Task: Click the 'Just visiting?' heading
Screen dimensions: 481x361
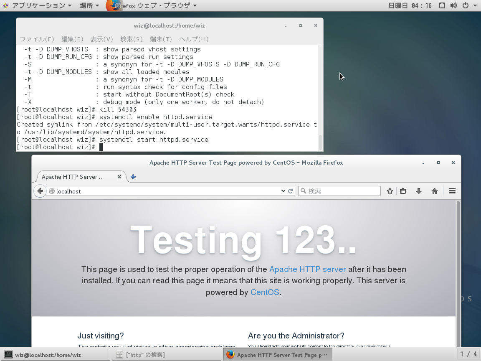Action: [101, 336]
